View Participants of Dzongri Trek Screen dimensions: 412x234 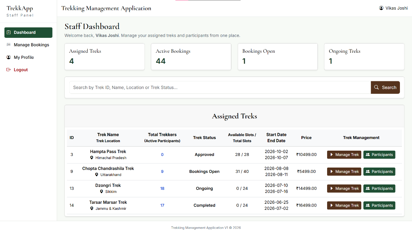click(379, 188)
